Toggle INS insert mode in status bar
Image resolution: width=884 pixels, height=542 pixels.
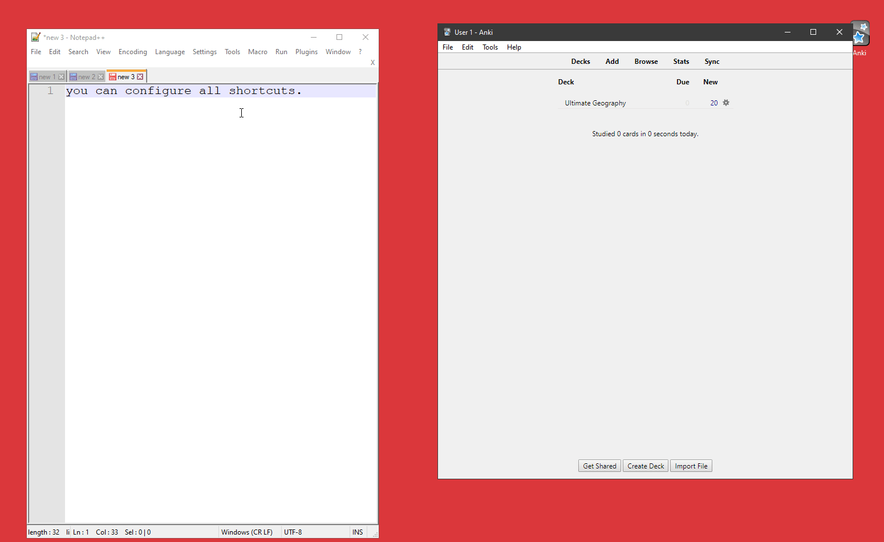[x=358, y=532]
